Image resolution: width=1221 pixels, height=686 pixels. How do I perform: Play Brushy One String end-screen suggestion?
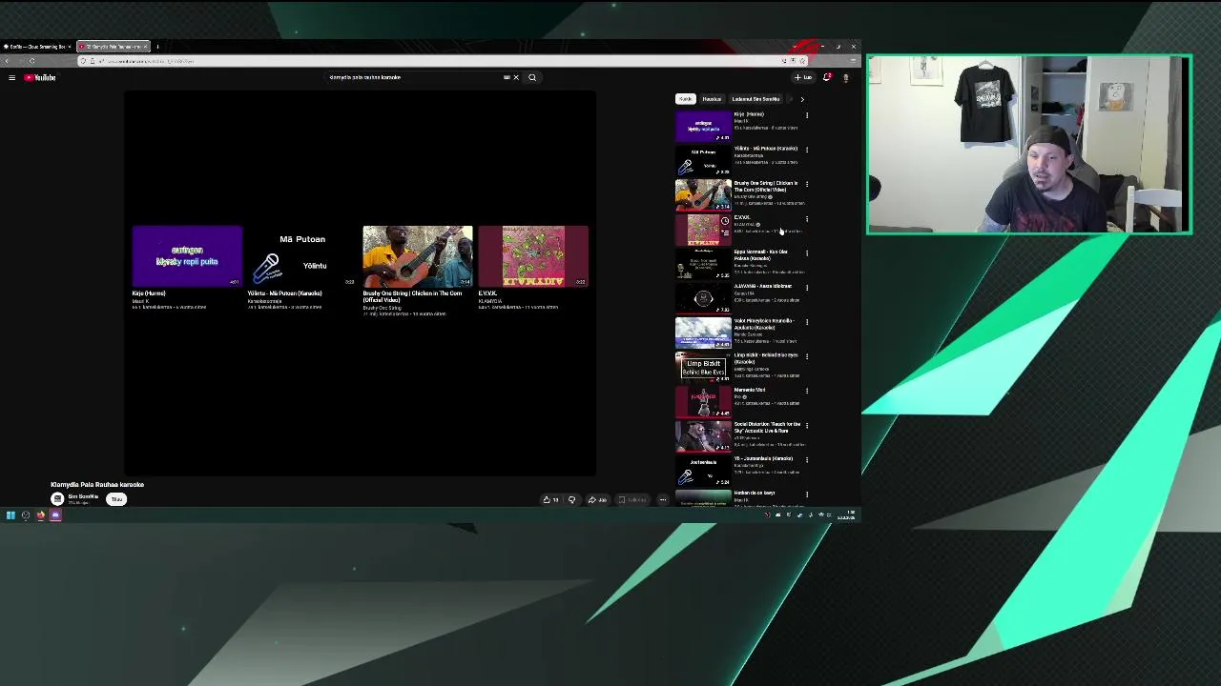coord(417,256)
